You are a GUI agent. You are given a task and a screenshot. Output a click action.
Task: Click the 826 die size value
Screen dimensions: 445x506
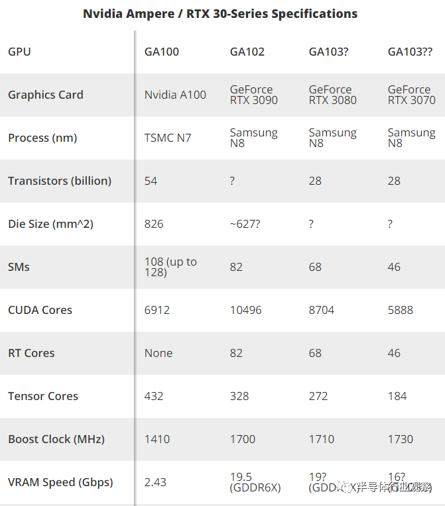click(x=154, y=224)
